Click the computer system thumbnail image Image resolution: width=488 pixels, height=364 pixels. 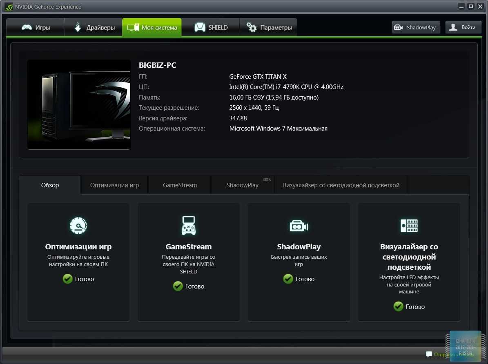coord(79,104)
